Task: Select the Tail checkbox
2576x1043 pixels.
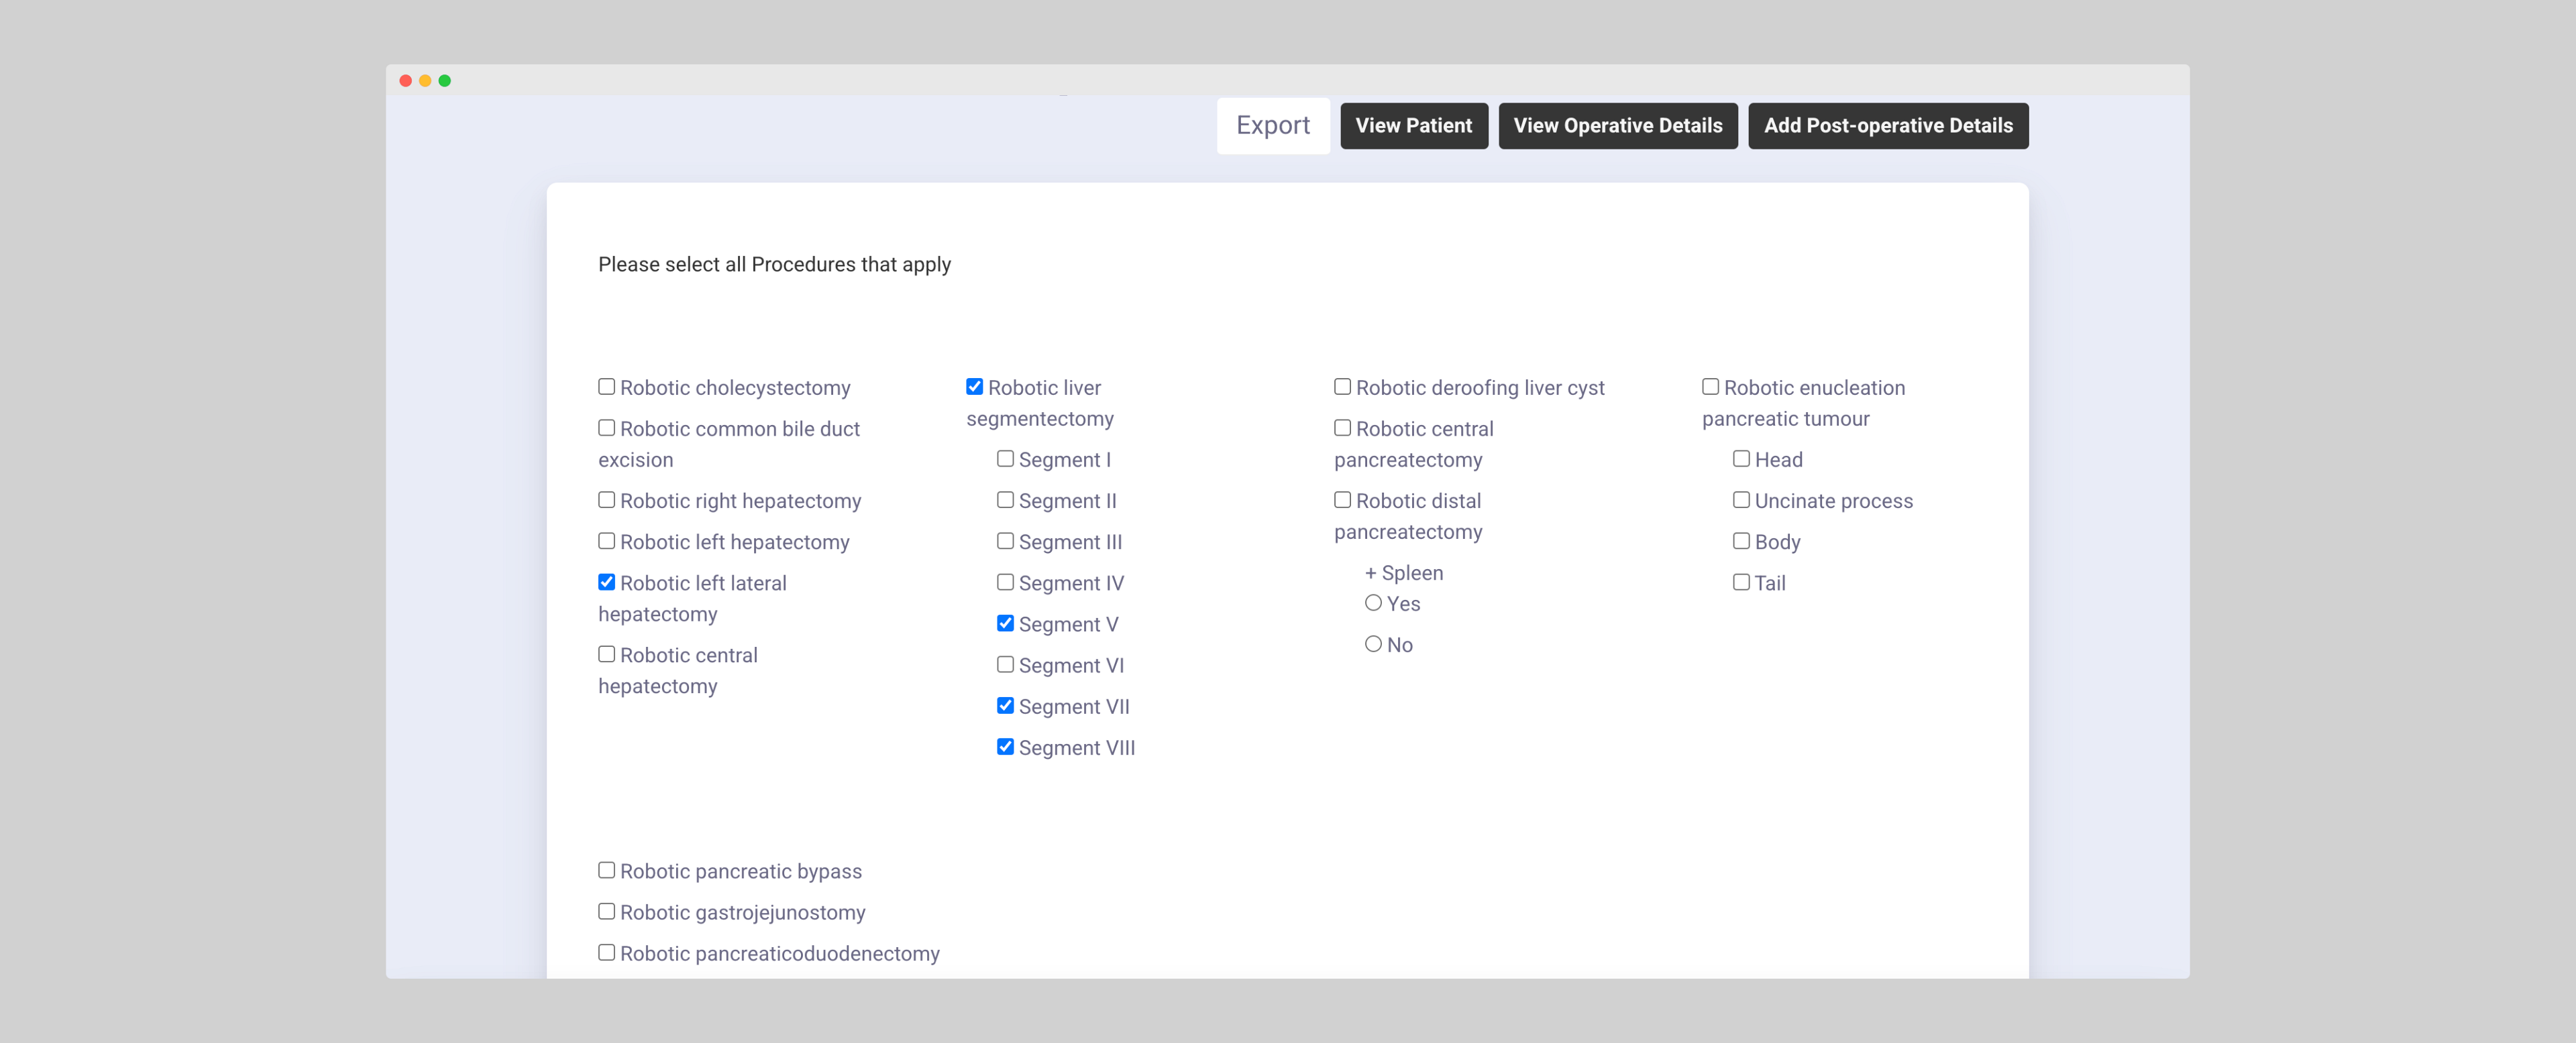Action: (1741, 581)
